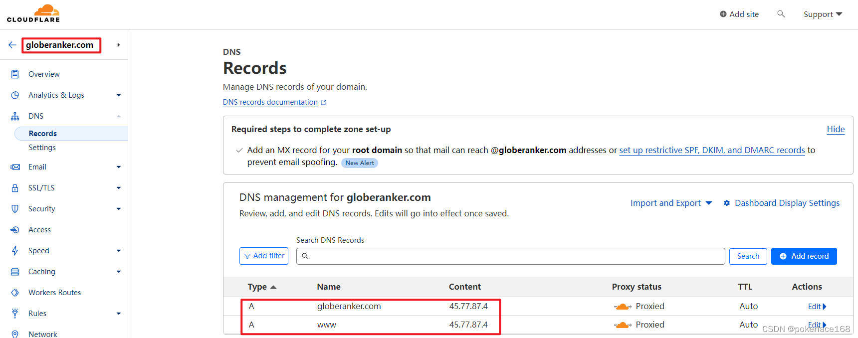The height and width of the screenshot is (338, 858).
Task: Click the gear icon for Dashboard Display Settings
Action: [x=727, y=203]
